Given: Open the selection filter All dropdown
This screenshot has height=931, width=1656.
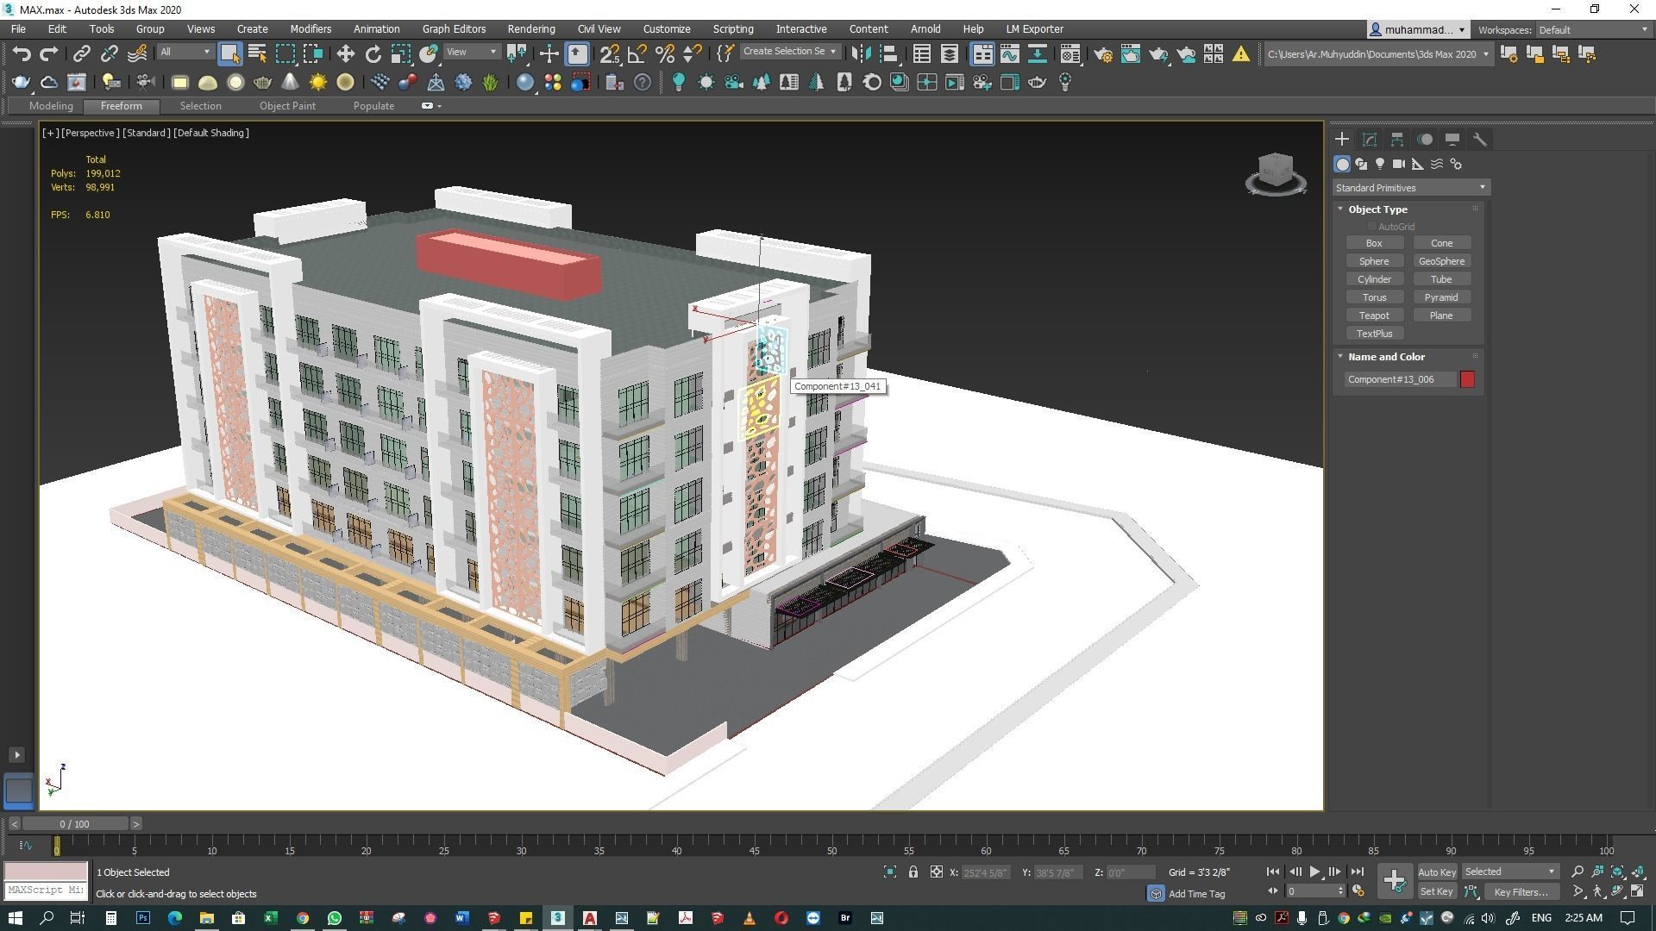Looking at the screenshot, I should tap(185, 53).
